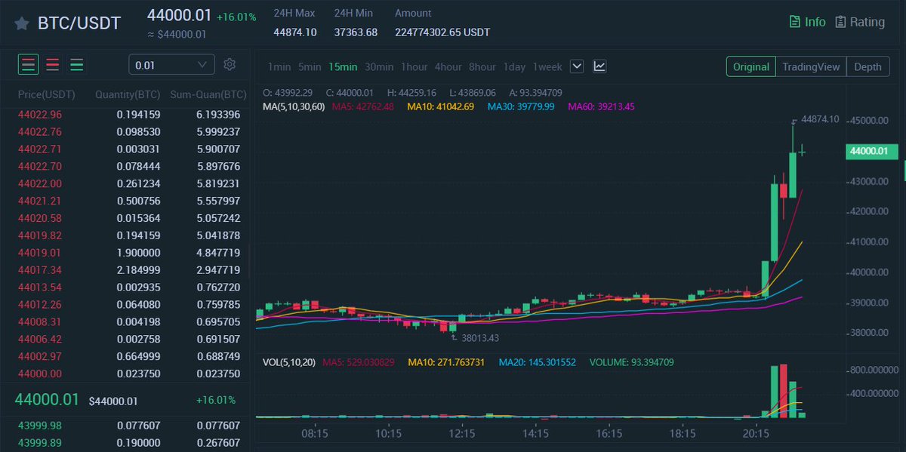Image resolution: width=906 pixels, height=452 pixels.
Task: Click sell order priced 44019.01
Action: (128, 253)
